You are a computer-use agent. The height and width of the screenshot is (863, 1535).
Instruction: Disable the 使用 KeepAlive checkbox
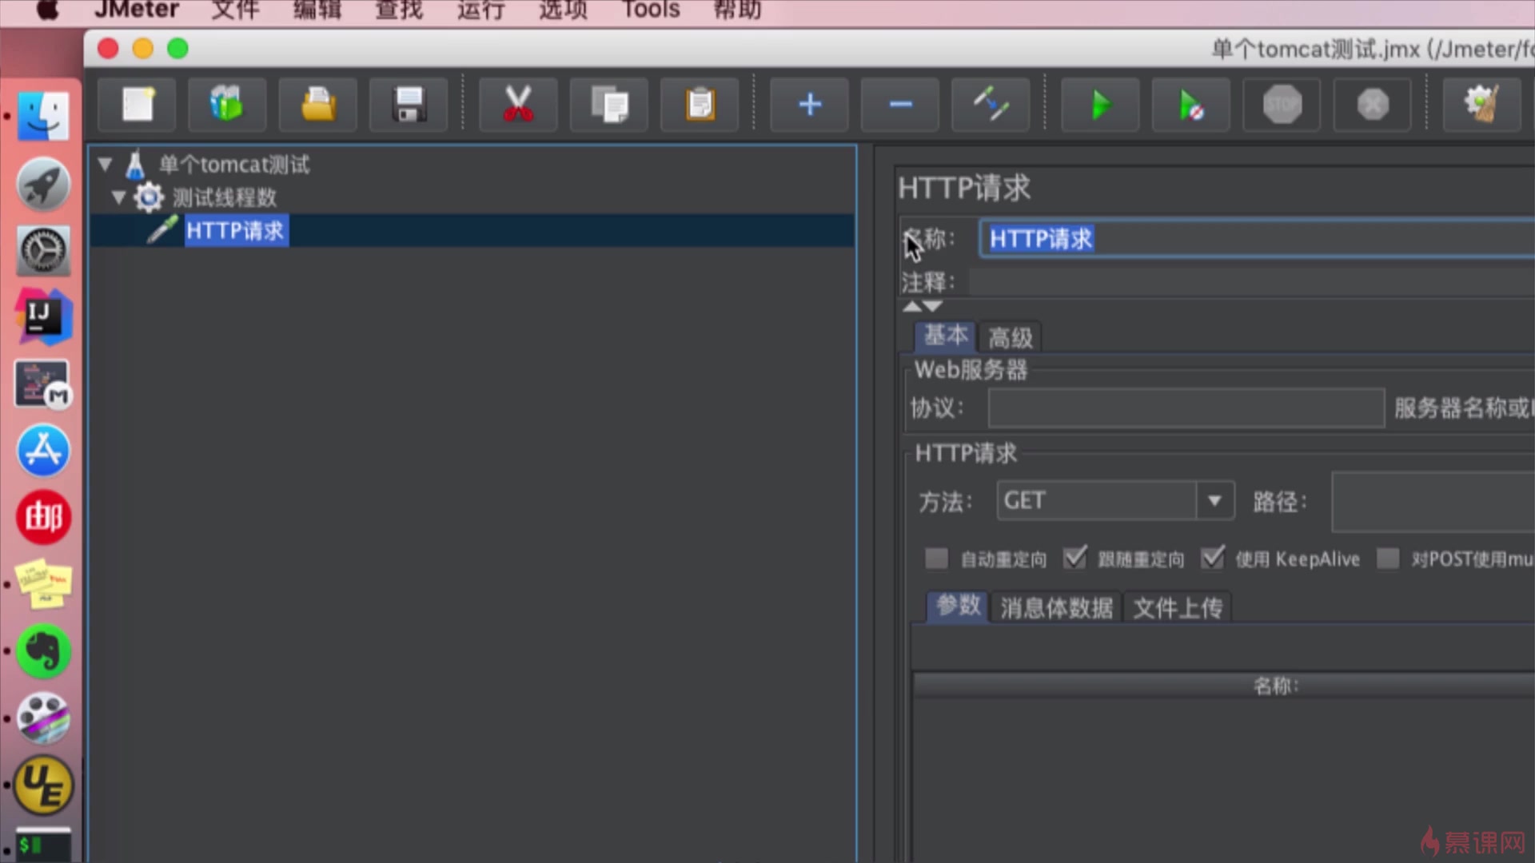click(x=1212, y=559)
